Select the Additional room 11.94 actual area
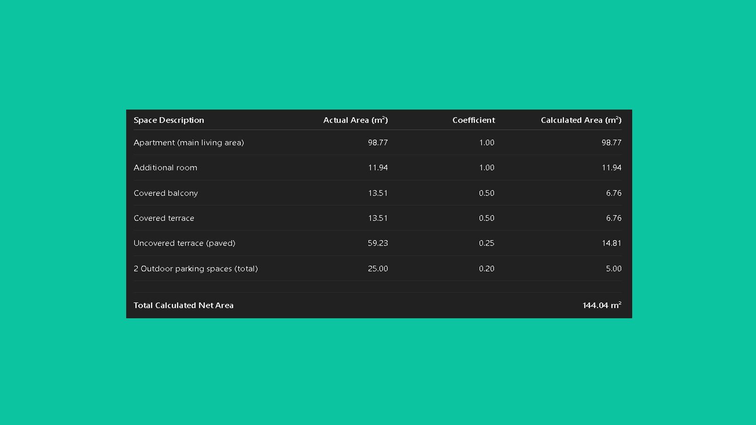Viewport: 756px width, 425px height. (378, 168)
